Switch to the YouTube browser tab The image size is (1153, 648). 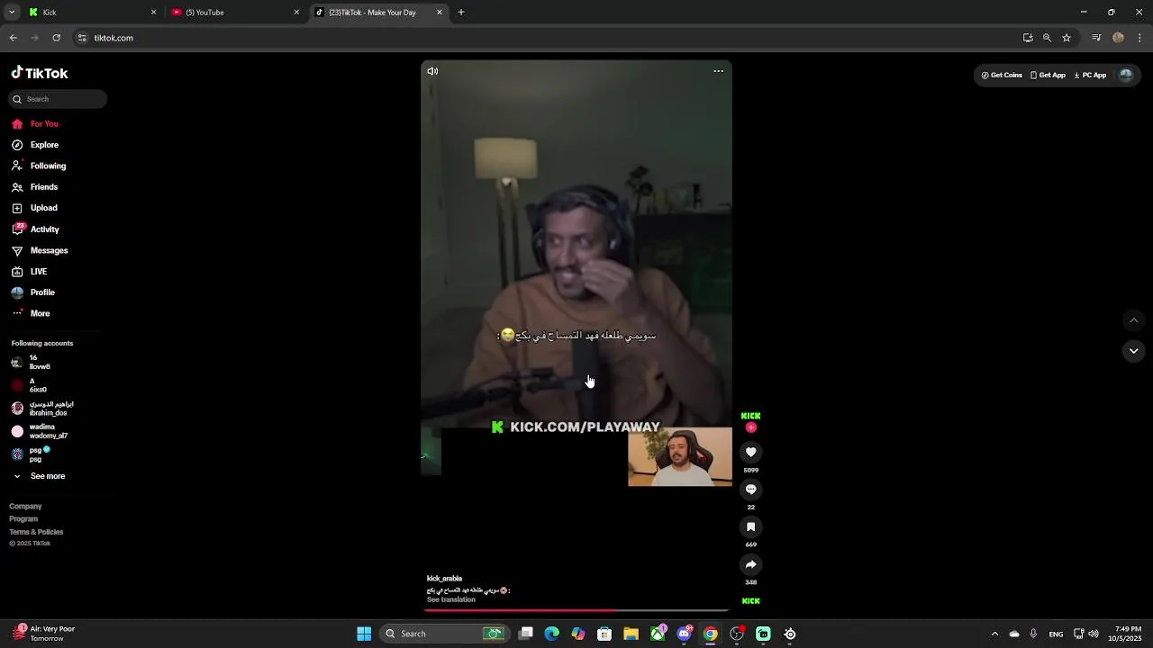pyautogui.click(x=236, y=13)
